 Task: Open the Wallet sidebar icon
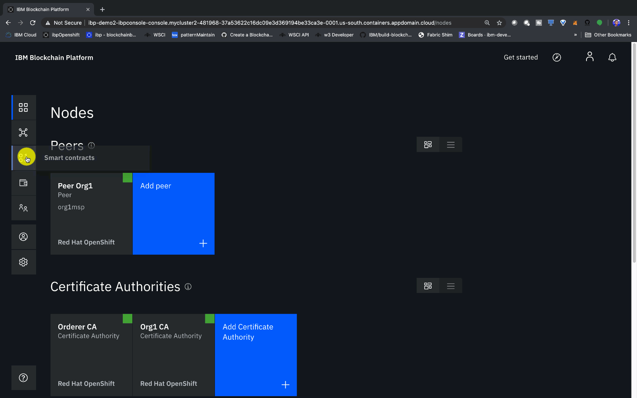click(x=24, y=183)
